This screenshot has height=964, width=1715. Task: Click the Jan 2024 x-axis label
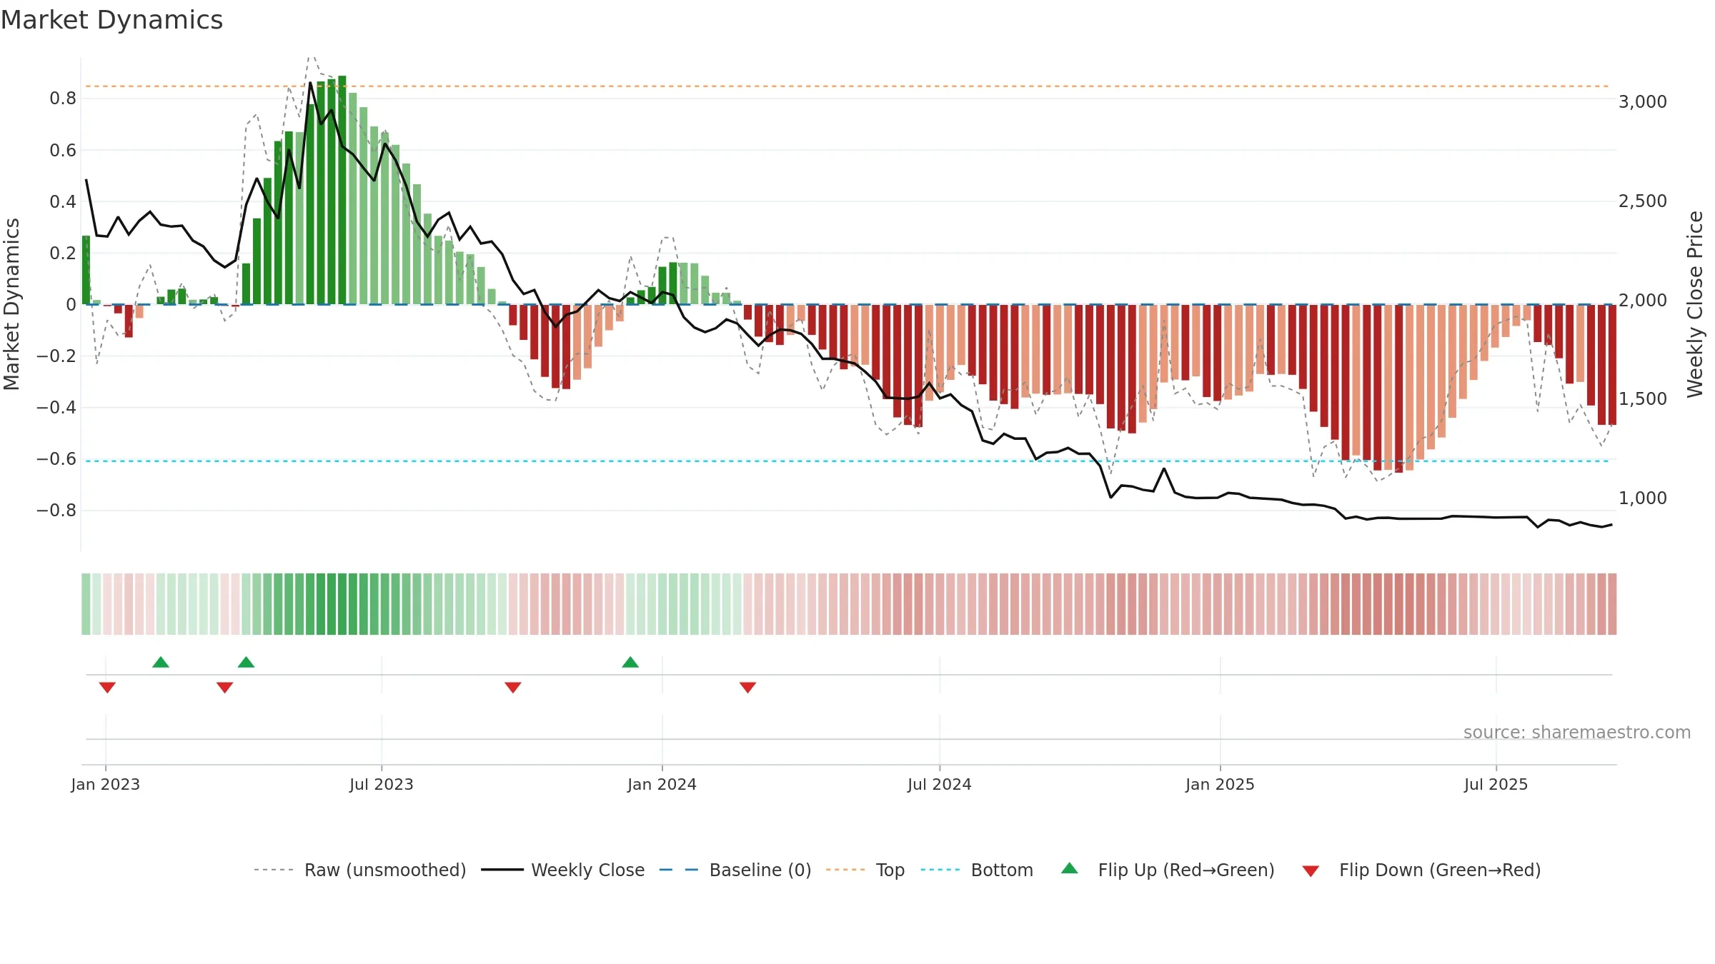pyautogui.click(x=662, y=784)
